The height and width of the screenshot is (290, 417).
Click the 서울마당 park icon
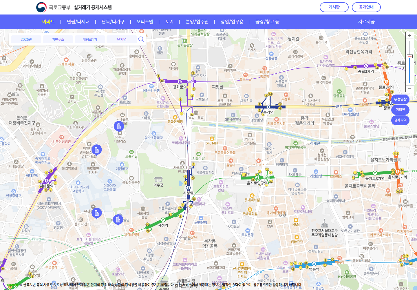[199, 154]
